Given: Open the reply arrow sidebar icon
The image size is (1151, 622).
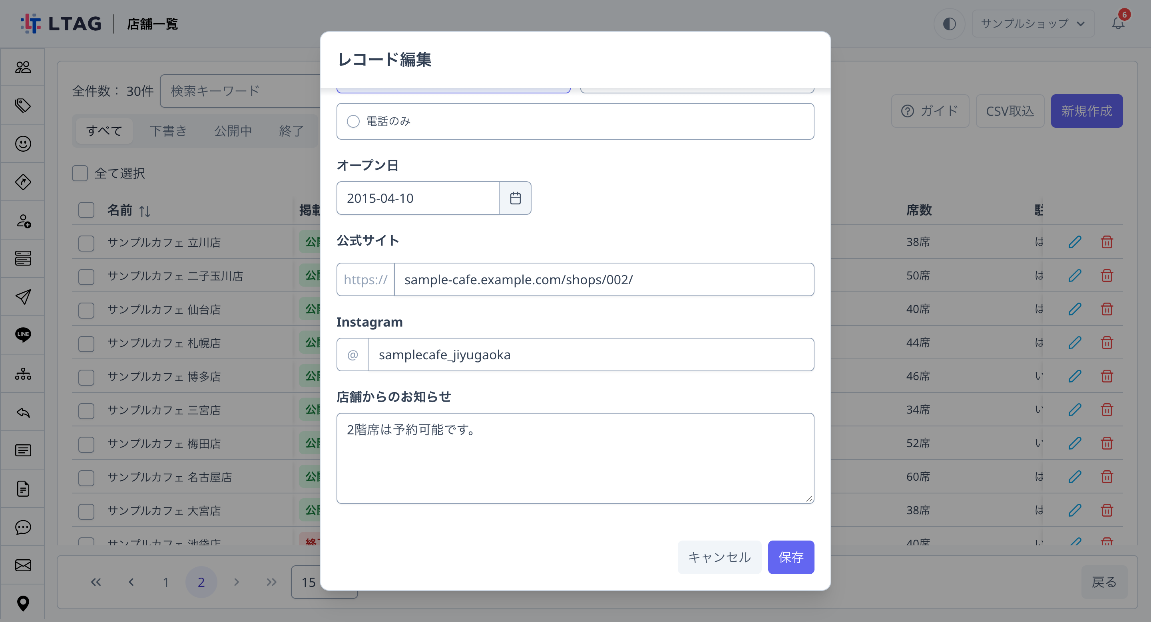Looking at the screenshot, I should click(x=23, y=412).
